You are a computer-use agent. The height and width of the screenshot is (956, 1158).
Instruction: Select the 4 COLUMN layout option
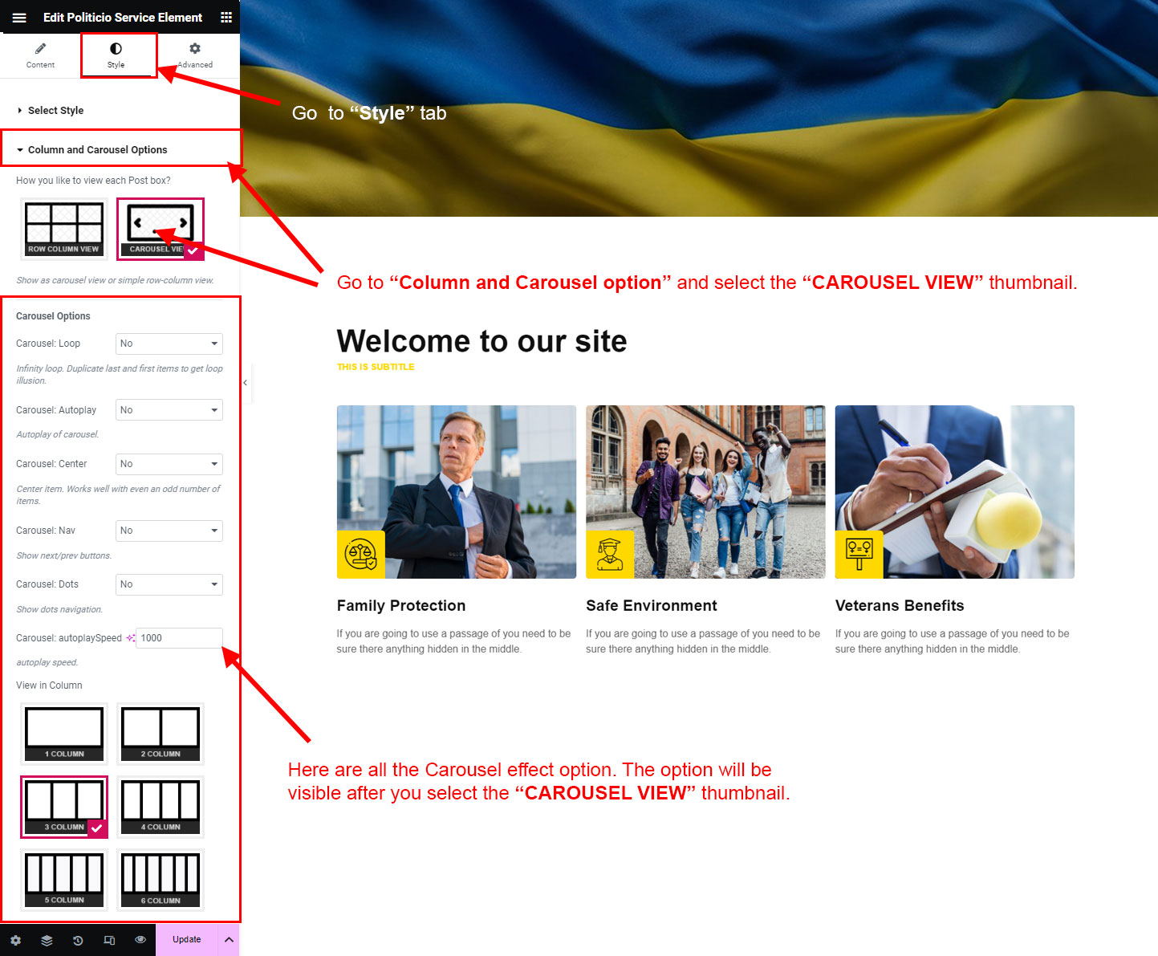(160, 807)
